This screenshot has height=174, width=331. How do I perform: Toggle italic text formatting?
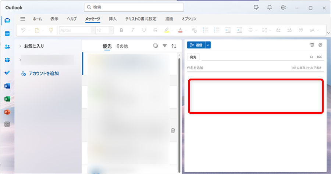(132, 30)
